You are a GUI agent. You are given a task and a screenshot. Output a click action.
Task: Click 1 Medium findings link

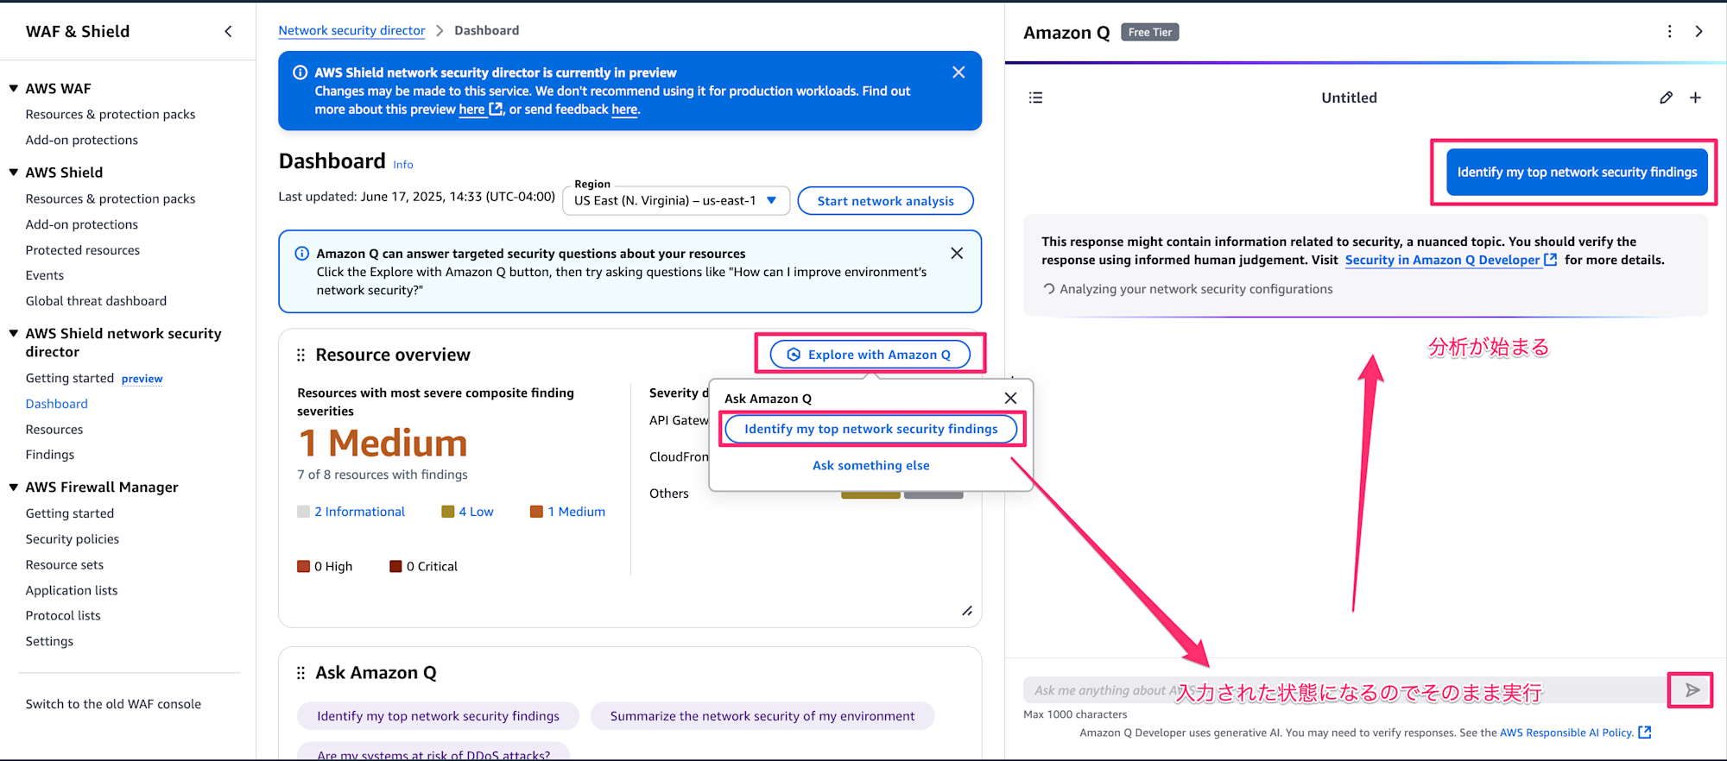click(576, 512)
